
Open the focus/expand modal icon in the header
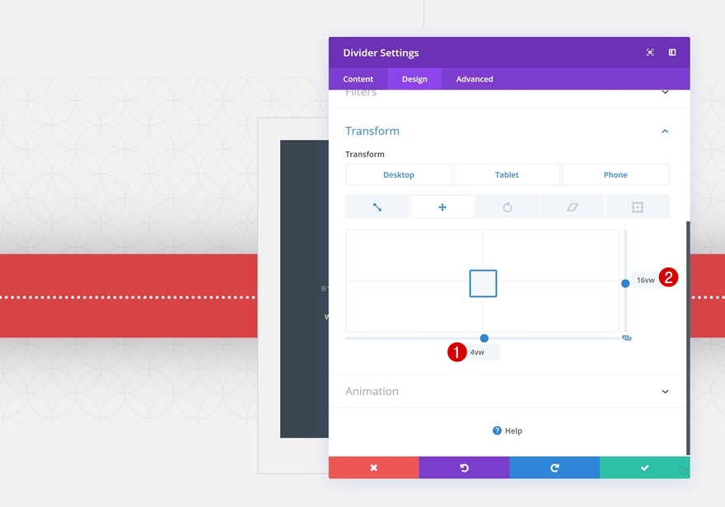click(x=650, y=53)
